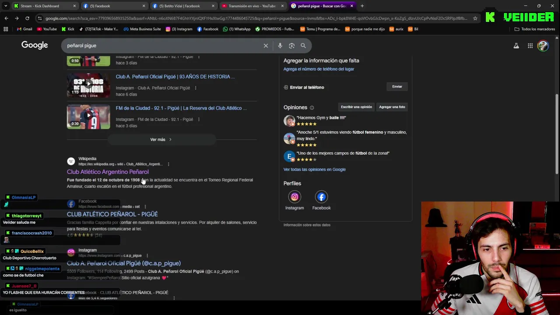Open the Instagram profile icon
The height and width of the screenshot is (315, 560).
(x=294, y=197)
